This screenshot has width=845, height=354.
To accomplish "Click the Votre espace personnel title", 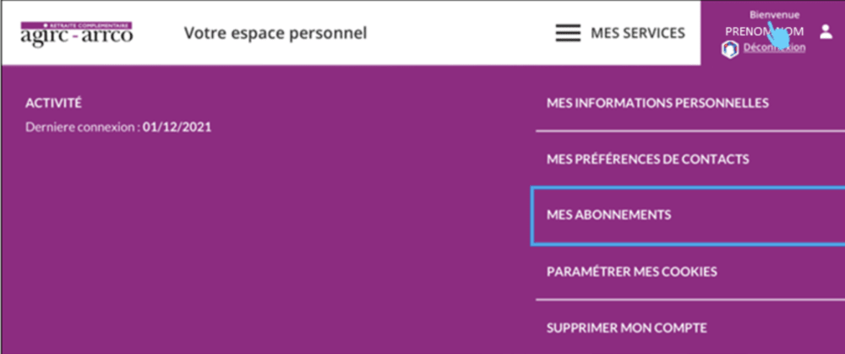I will [x=275, y=34].
